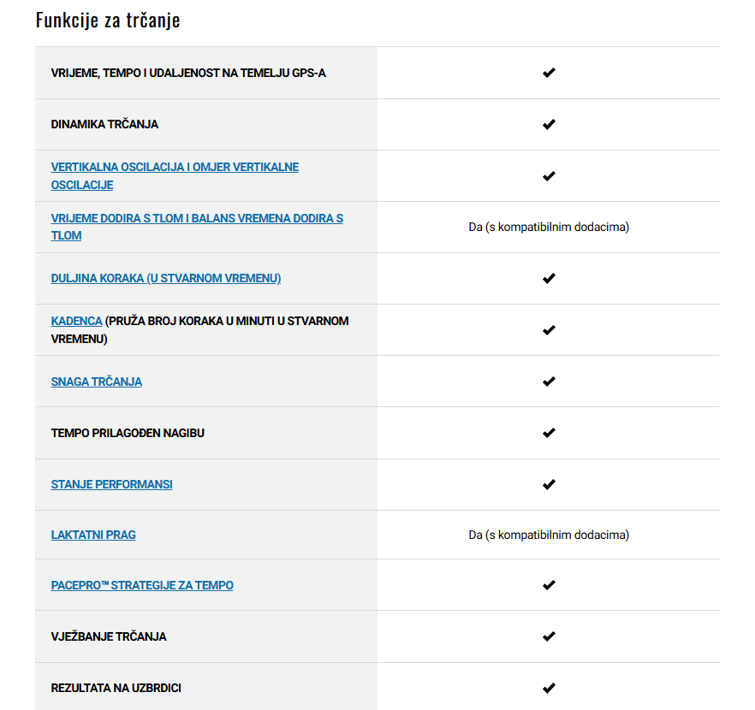Open the Vertikalna oscilacija i omjer link

click(175, 176)
